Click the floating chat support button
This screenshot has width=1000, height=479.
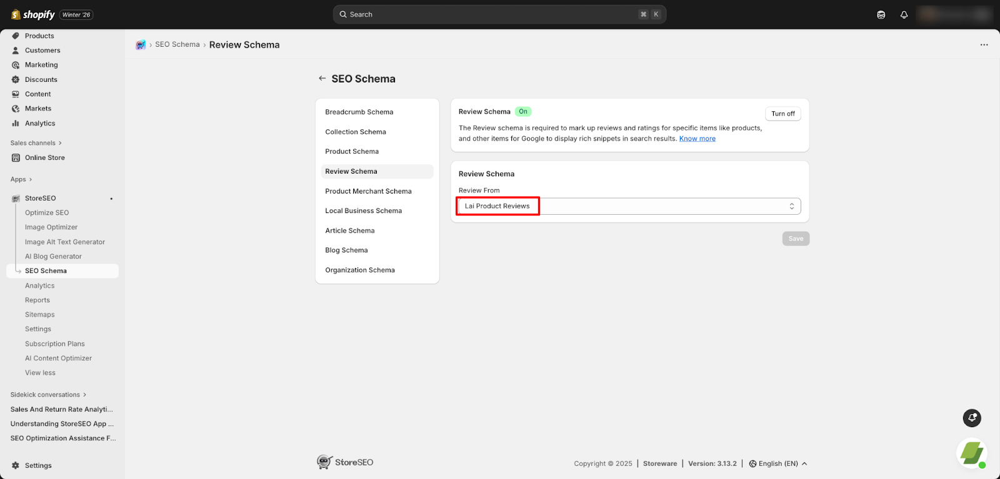972,418
